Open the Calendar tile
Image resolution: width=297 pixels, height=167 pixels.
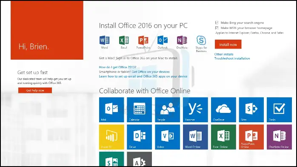[x=139, y=110]
